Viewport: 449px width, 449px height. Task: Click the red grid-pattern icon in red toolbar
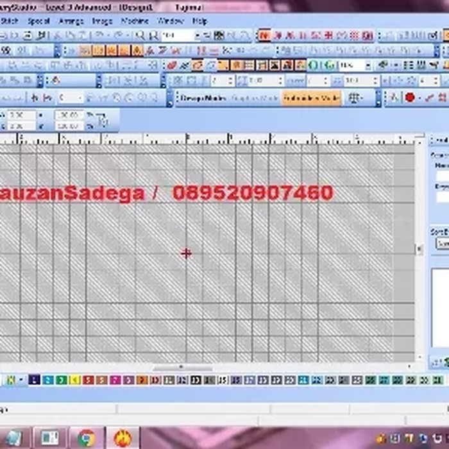click(x=355, y=35)
